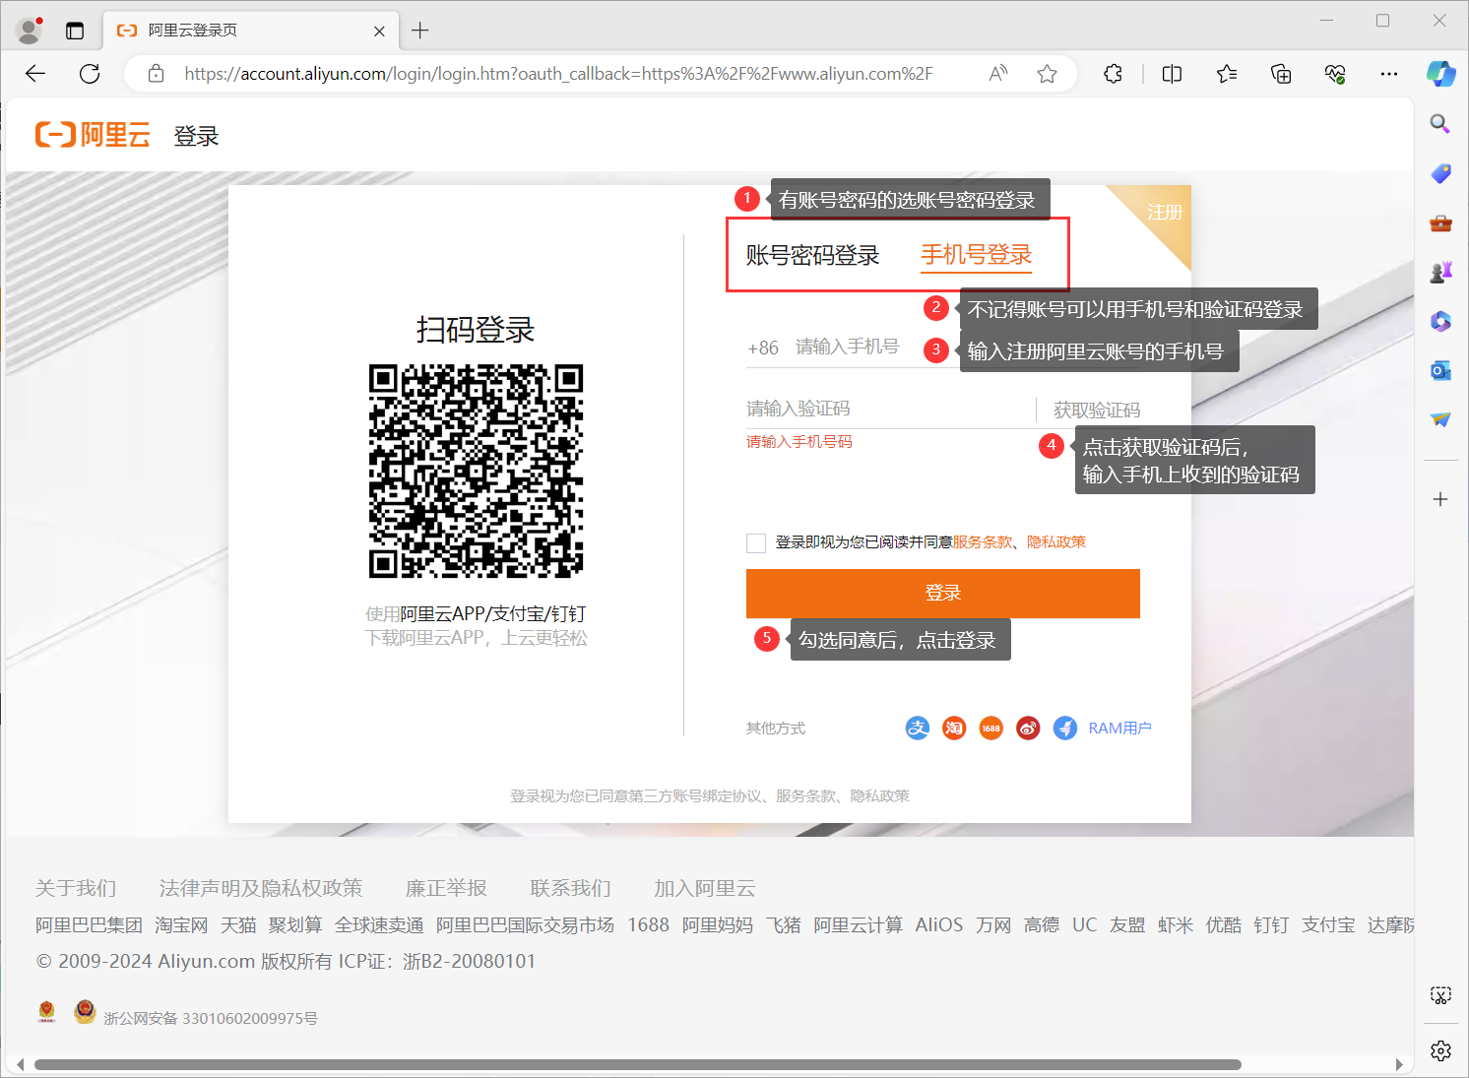This screenshot has width=1469, height=1078.
Task: Open 联系我们 footer link
Action: tap(570, 888)
